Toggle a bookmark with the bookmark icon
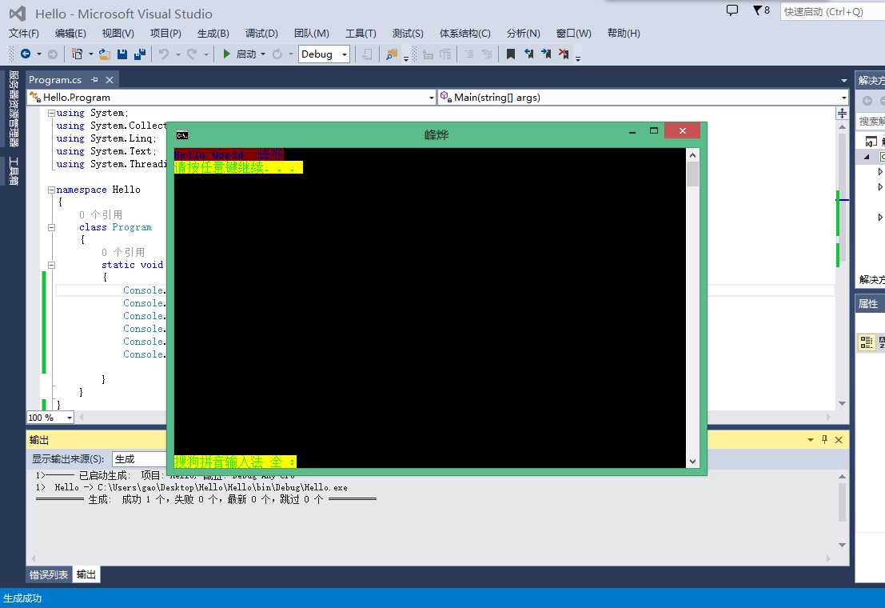The height and width of the screenshot is (608, 885). (511, 54)
